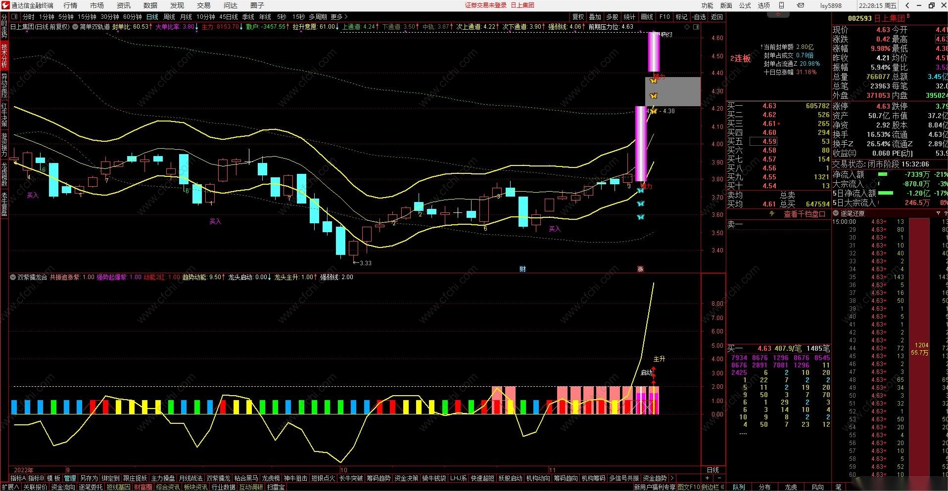
Task: Click username lsy5898 in the title bar
Action: tap(831, 5)
